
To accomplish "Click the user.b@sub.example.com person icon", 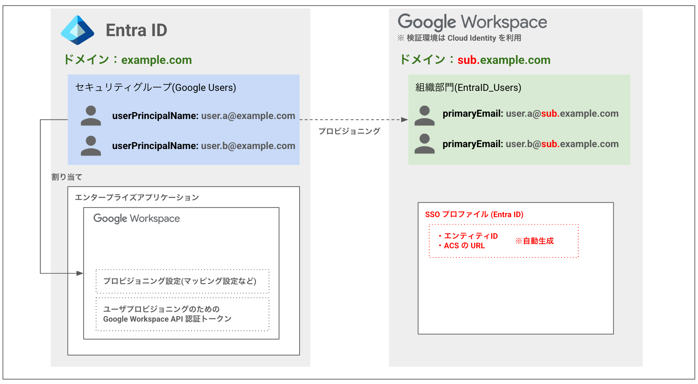I will point(424,144).
